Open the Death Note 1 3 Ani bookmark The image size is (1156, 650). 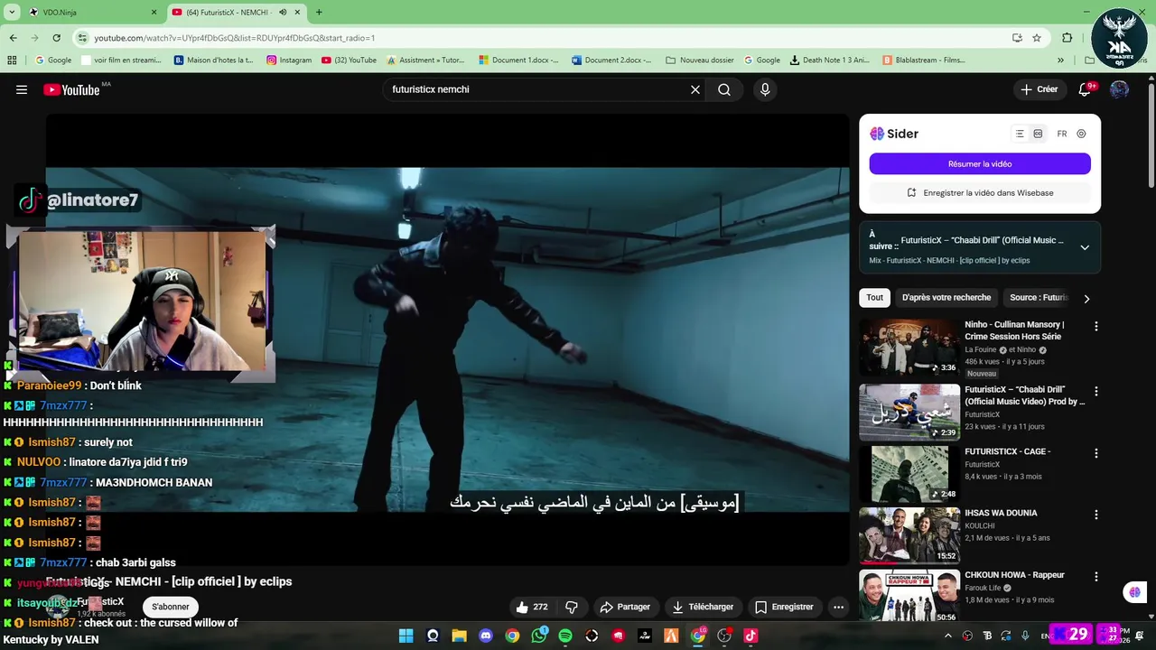tap(829, 60)
